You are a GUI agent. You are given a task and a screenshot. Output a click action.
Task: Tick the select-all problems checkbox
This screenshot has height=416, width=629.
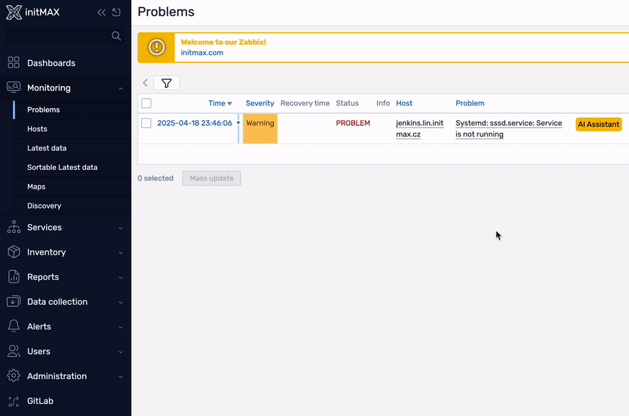(x=146, y=103)
